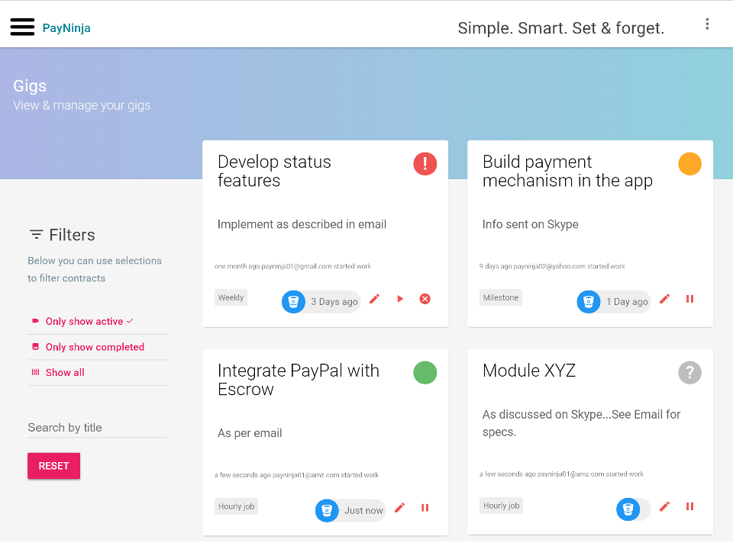Open the three-dot overflow menu

pos(707,24)
